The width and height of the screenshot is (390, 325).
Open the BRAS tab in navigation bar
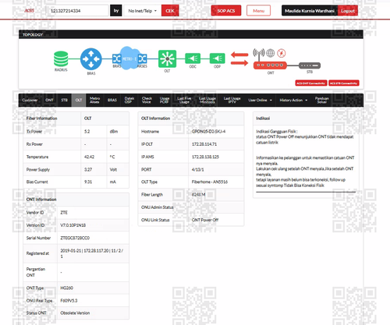(x=112, y=100)
